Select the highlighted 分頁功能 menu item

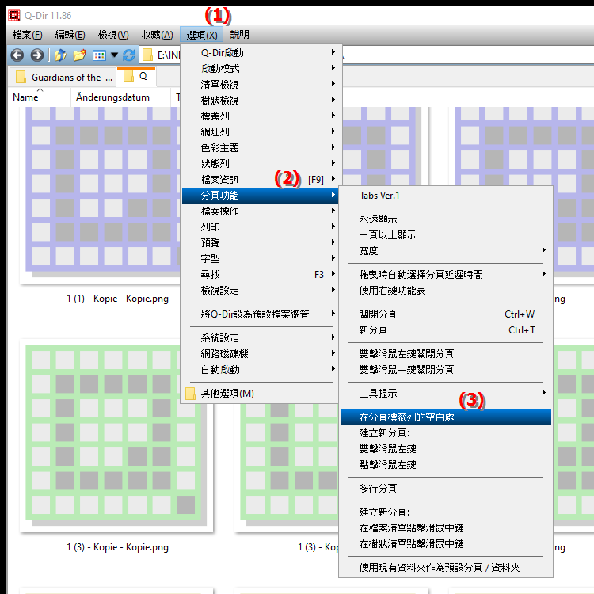(261, 196)
